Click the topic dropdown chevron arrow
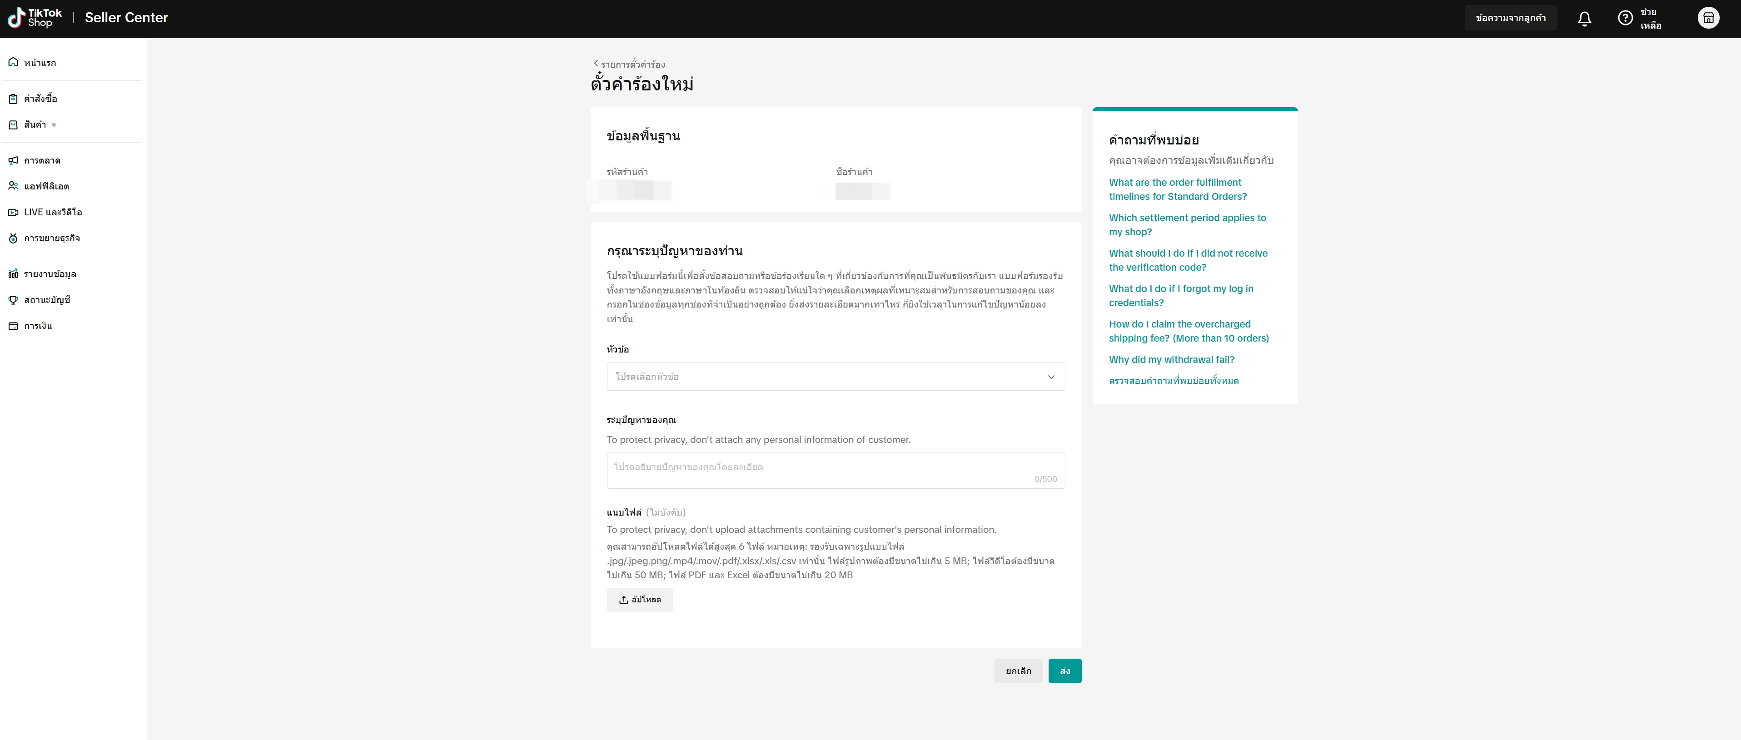1741x740 pixels. click(x=1051, y=377)
